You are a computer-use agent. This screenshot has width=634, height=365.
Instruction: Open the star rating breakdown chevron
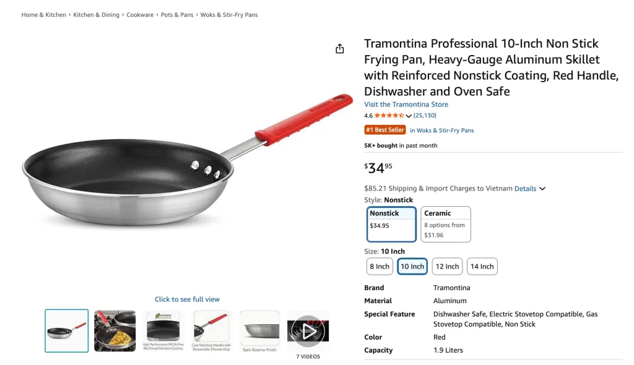tap(409, 116)
